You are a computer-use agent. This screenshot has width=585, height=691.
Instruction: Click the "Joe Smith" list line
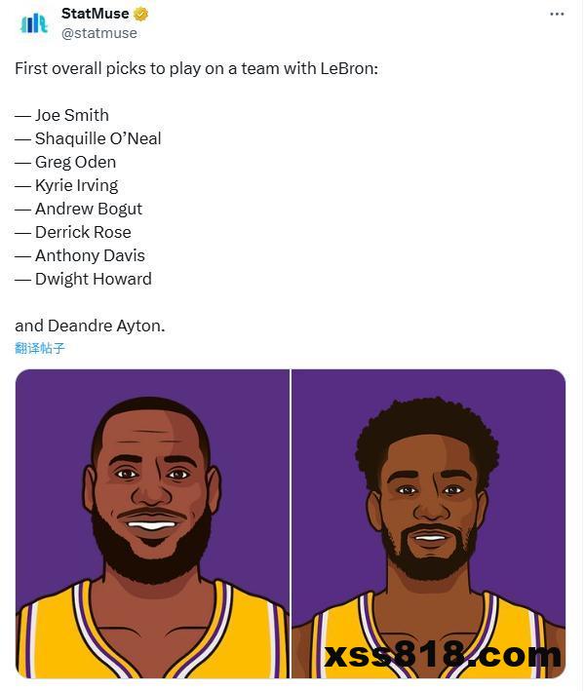[62, 115]
